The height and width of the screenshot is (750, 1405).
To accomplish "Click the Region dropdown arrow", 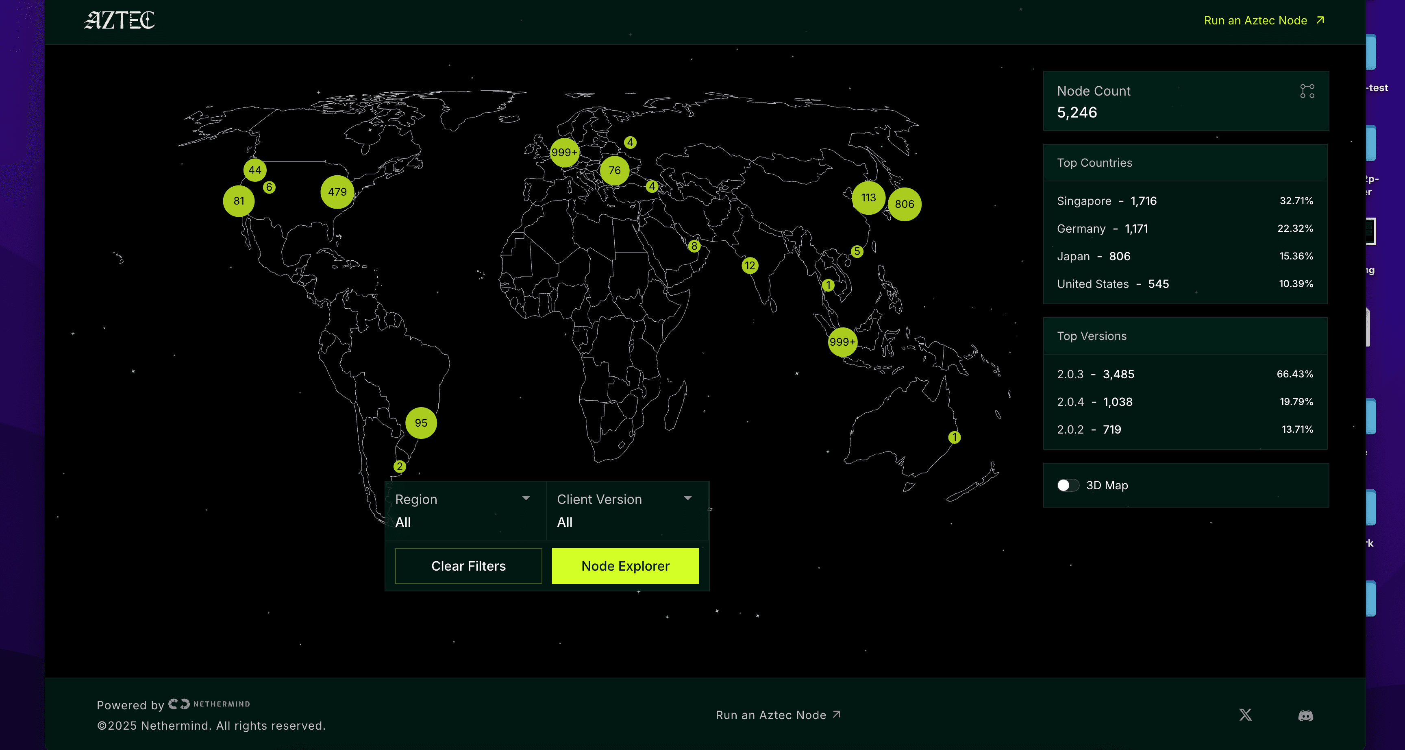I will 526,498.
